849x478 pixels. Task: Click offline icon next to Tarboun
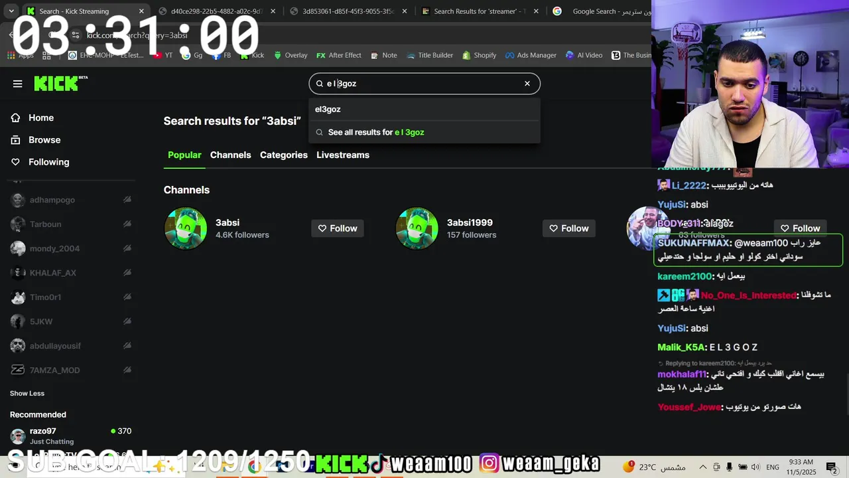coord(127,224)
